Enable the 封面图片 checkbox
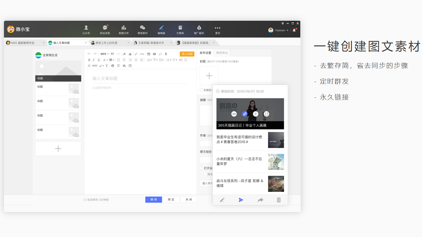The image size is (422, 237). click(x=201, y=90)
